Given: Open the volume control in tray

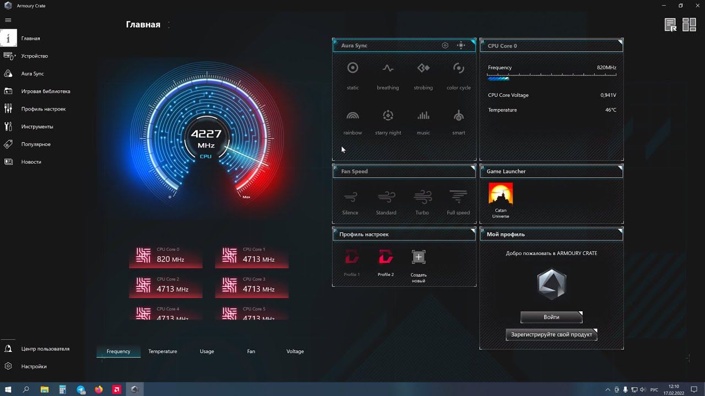Looking at the screenshot, I should (x=642, y=389).
